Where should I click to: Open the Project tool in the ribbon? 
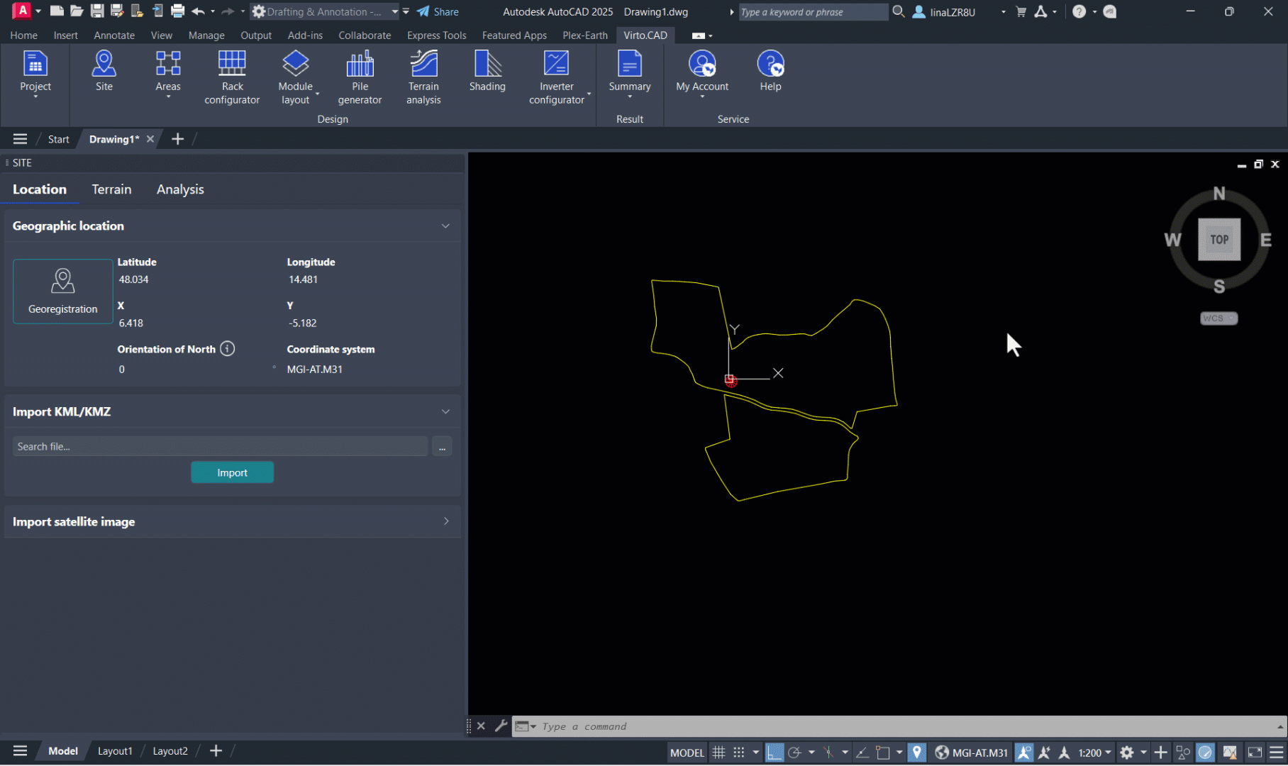[35, 74]
